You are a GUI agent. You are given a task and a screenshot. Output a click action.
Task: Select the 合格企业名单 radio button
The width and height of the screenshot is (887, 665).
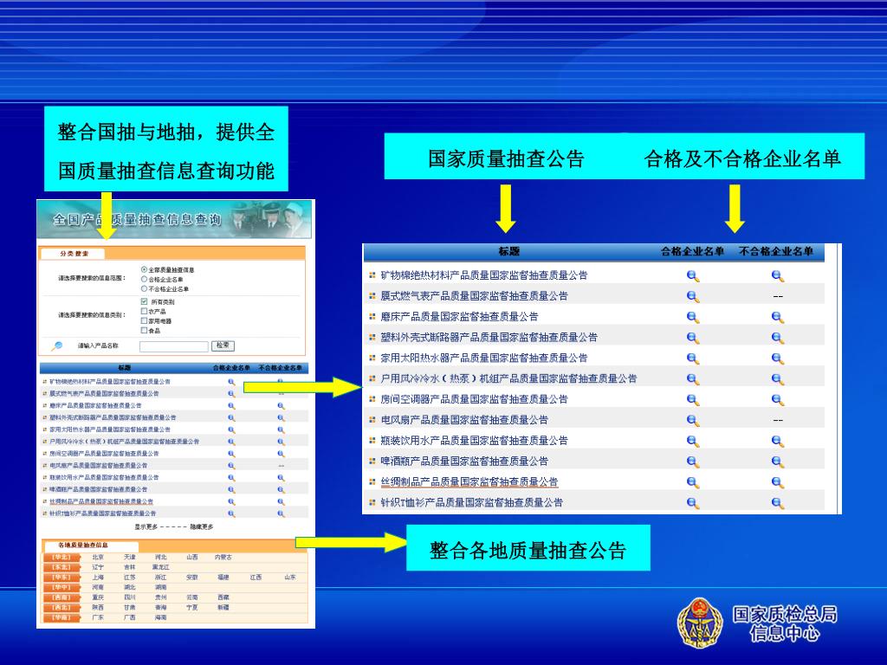144,280
